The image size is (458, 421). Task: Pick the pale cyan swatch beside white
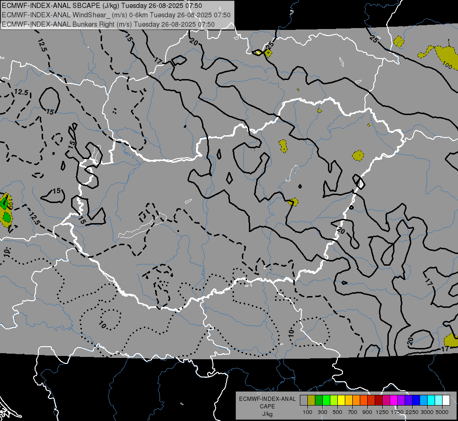tap(439, 400)
